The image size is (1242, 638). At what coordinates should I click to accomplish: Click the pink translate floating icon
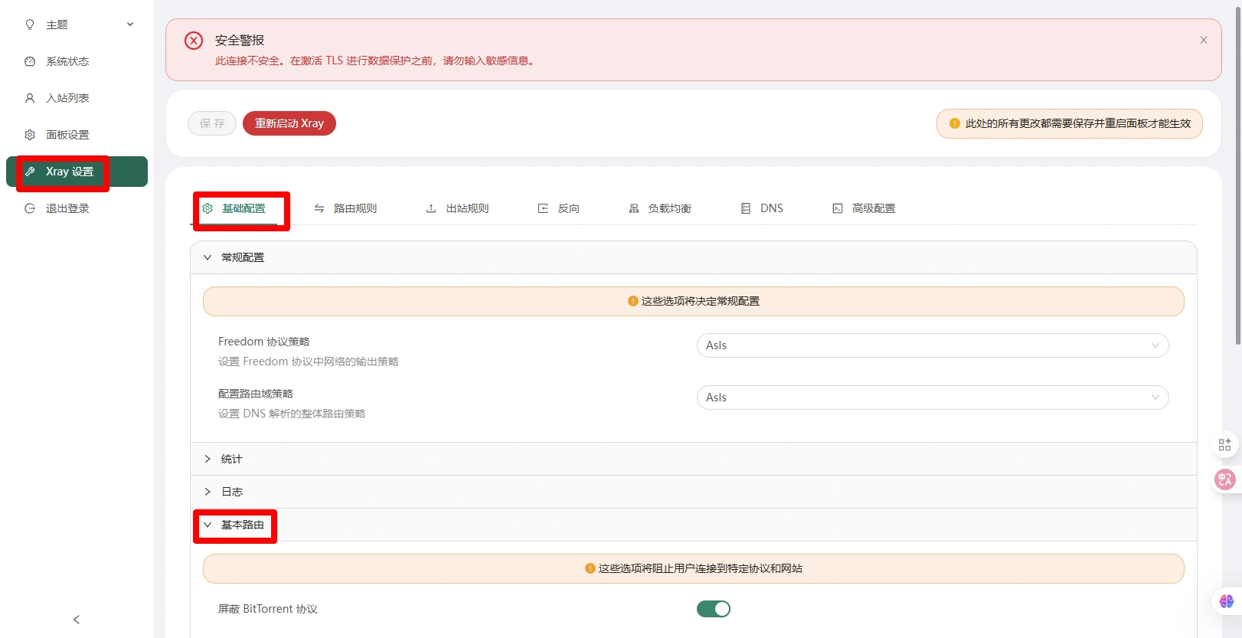pos(1224,479)
